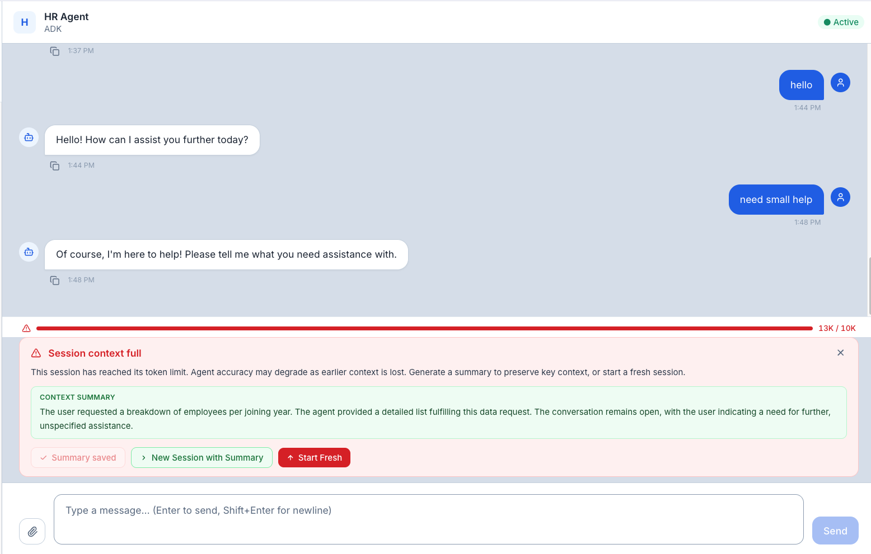Click the '13K / 10K' token count
The width and height of the screenshot is (871, 554).
pos(837,328)
